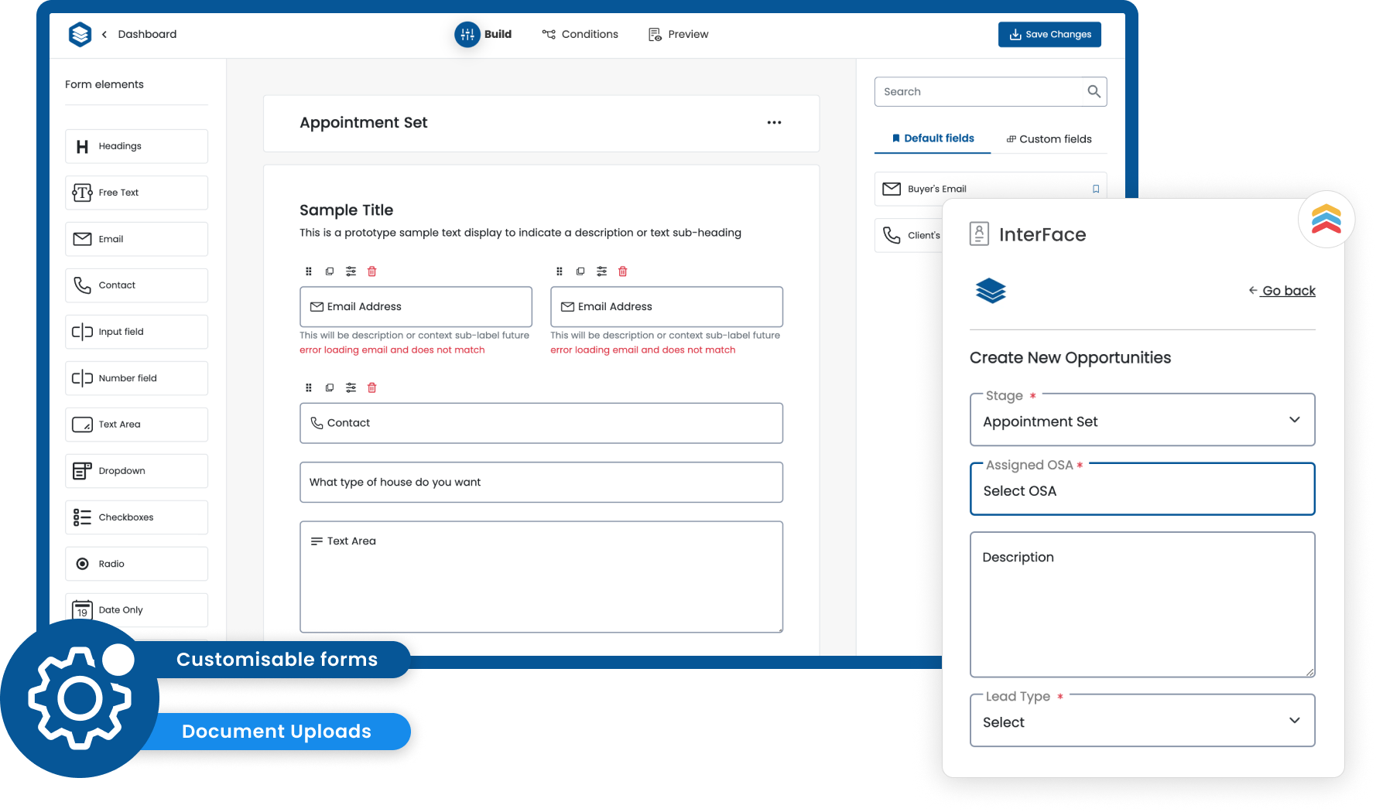The image size is (1376, 812).
Task: Add Radio element from form elements
Action: (136, 564)
